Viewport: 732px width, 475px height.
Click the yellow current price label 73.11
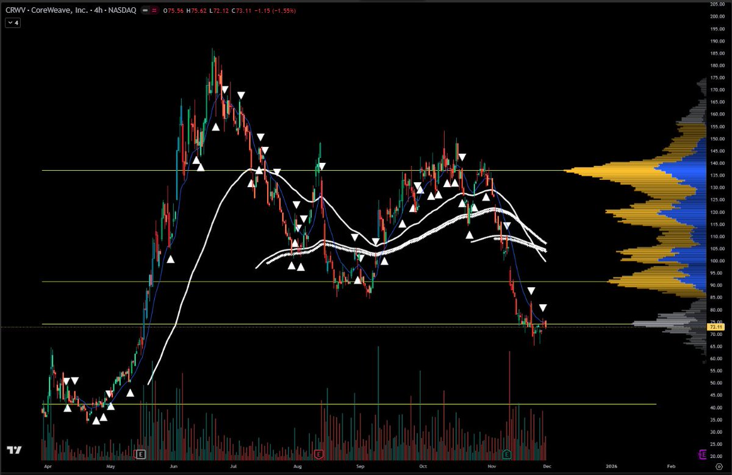tap(716, 327)
